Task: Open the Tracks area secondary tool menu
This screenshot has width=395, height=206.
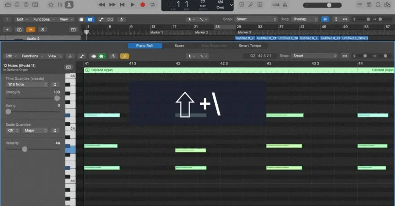Action: coord(203,19)
